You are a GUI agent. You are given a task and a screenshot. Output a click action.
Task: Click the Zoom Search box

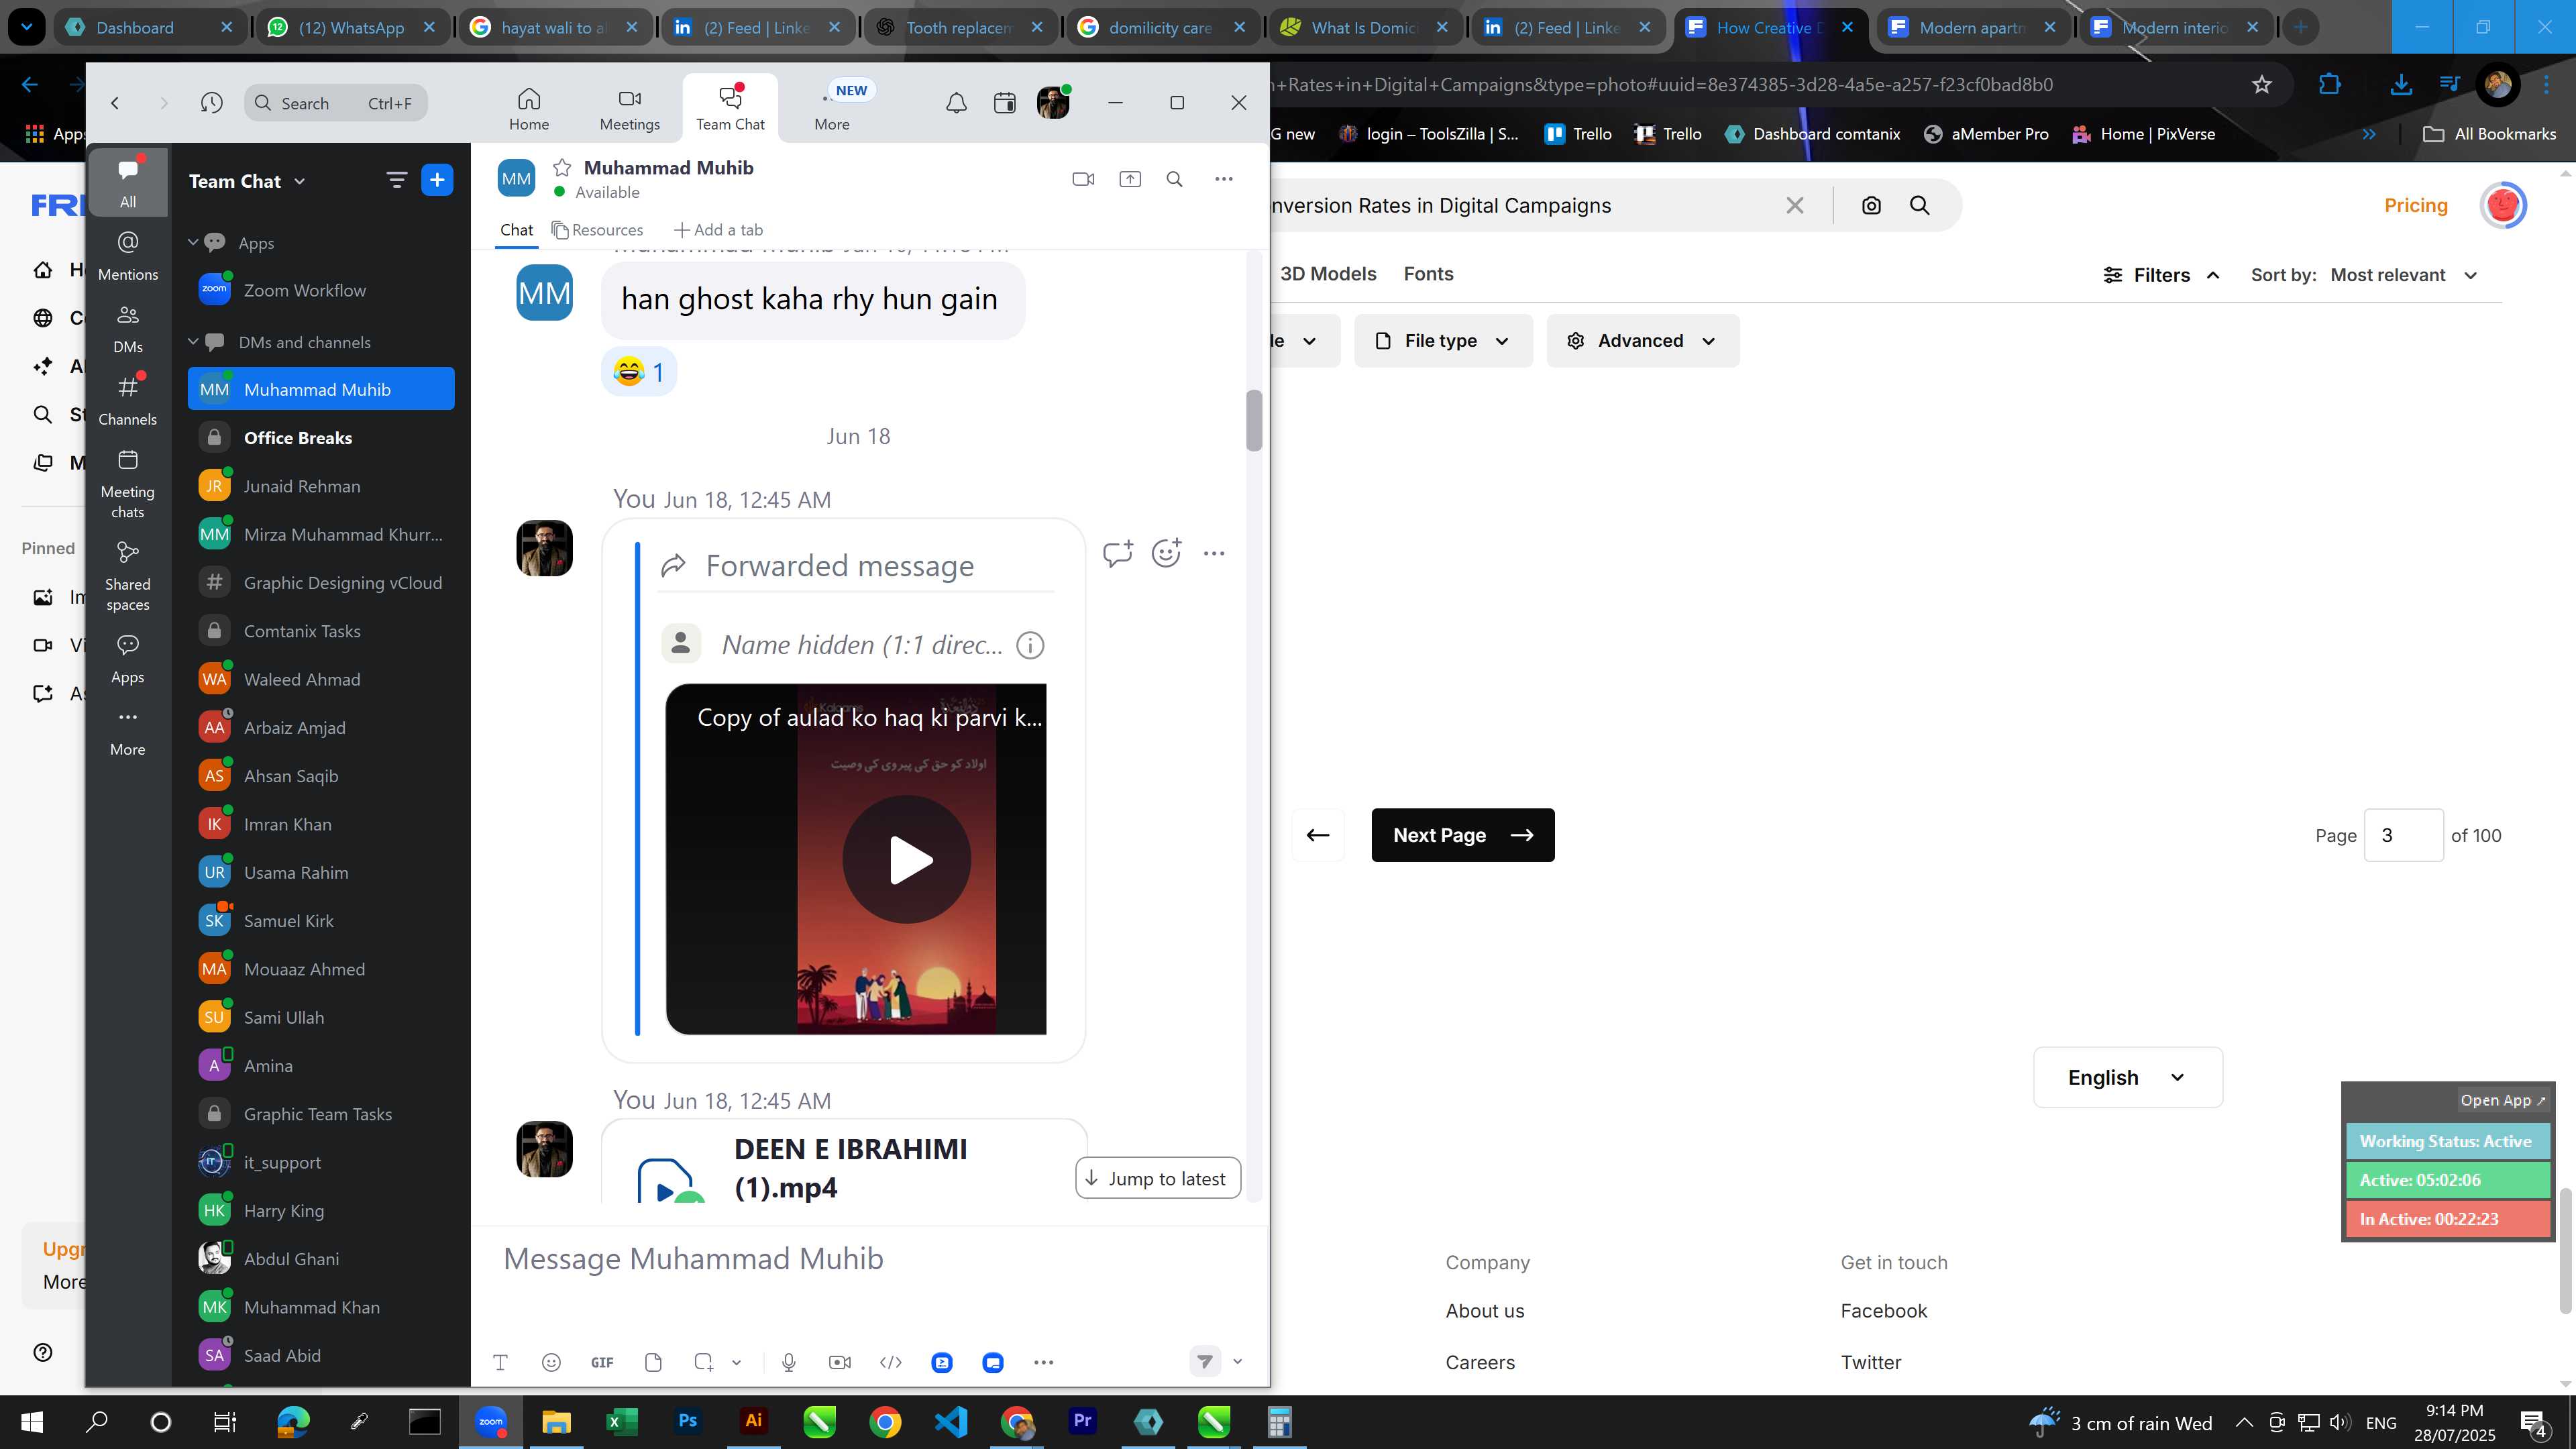click(x=336, y=102)
